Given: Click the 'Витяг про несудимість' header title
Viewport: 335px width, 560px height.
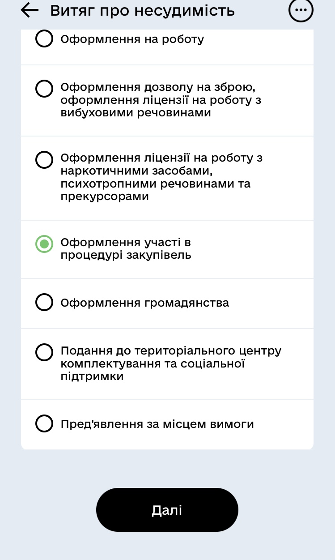Looking at the screenshot, I should [x=142, y=10].
